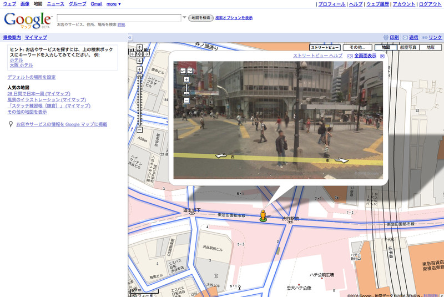The image size is (444, 297).
Task: Toggle the ストリートビュー map button
Action: coord(325,47)
